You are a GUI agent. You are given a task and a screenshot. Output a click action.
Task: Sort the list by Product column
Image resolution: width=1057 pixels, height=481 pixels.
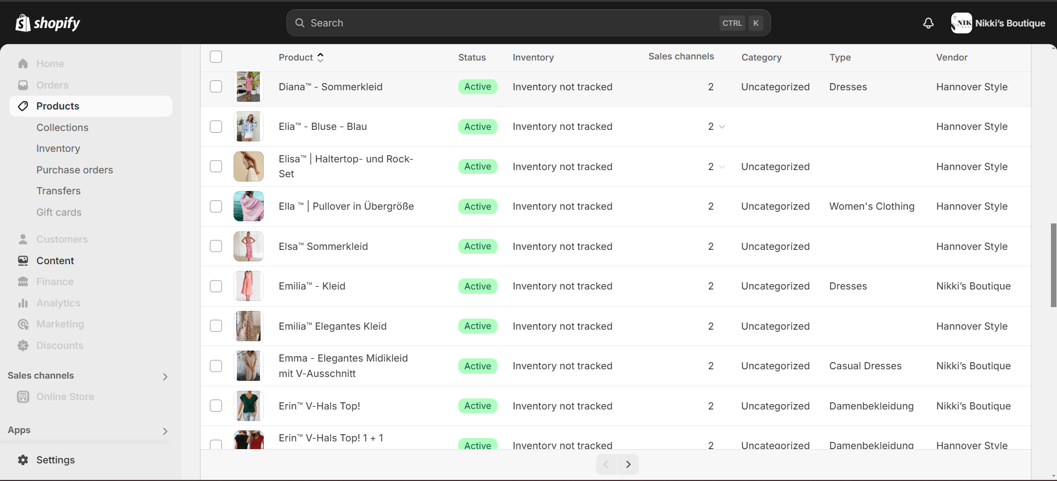[x=301, y=57]
